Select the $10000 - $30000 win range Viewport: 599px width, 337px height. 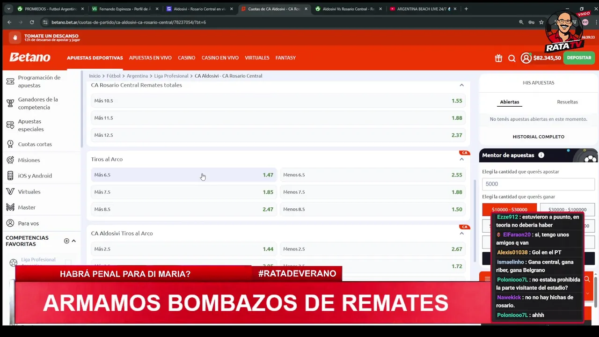[x=509, y=210]
